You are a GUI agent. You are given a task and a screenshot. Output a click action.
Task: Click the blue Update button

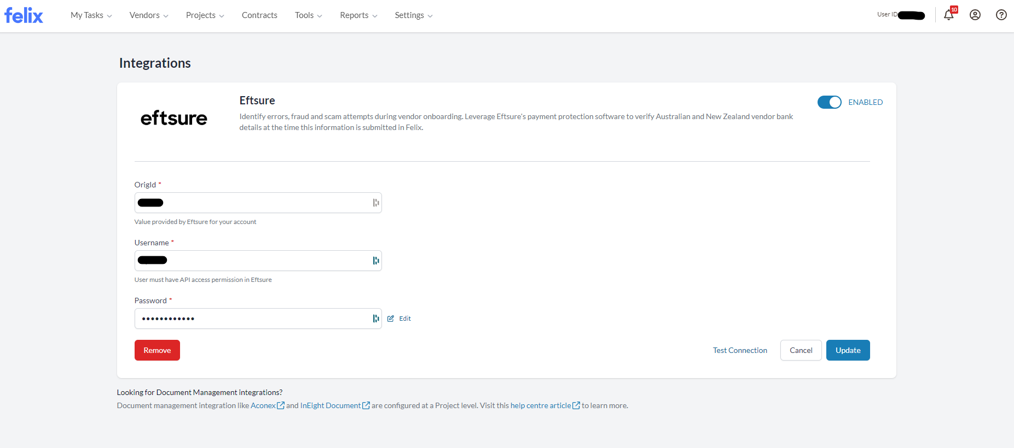pyautogui.click(x=848, y=350)
